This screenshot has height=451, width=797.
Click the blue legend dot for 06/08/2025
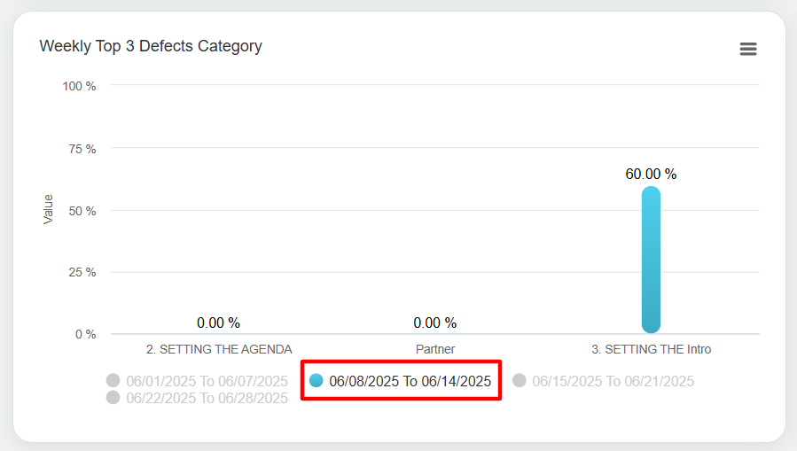tap(316, 381)
